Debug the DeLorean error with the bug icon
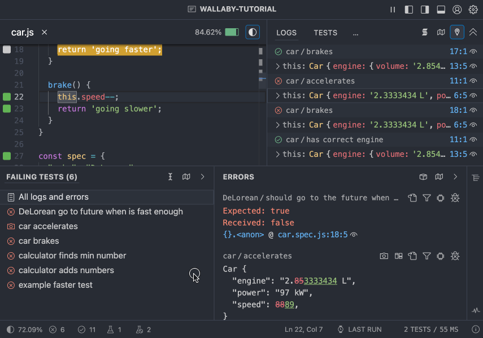Viewport: 483px width, 338px height. [x=455, y=197]
